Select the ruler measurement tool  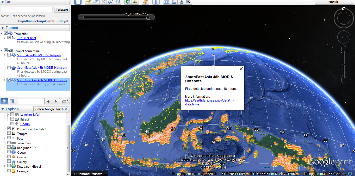(x=156, y=2)
